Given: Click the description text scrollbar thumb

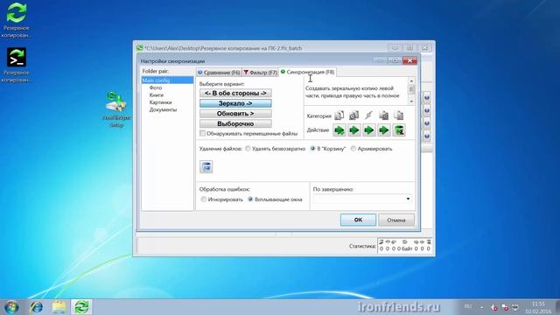Looking at the screenshot, I should click(411, 89).
